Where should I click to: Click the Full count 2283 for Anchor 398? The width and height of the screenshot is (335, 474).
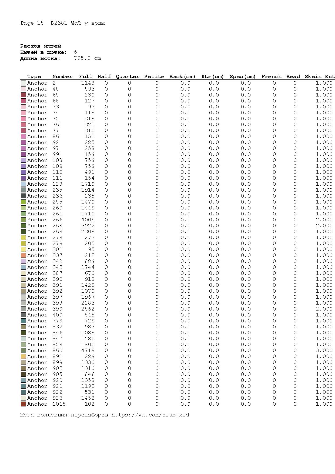coord(88,303)
